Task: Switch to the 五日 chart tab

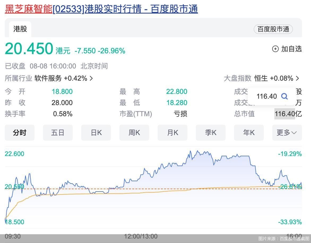Action: pyautogui.click(x=58, y=133)
